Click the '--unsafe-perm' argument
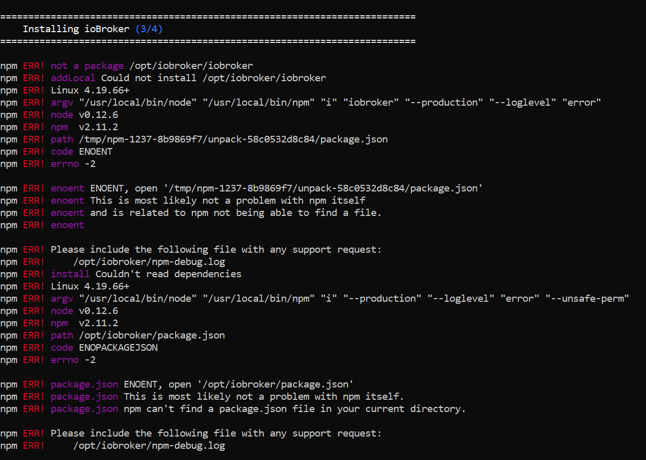This screenshot has width=646, height=460. click(x=587, y=299)
